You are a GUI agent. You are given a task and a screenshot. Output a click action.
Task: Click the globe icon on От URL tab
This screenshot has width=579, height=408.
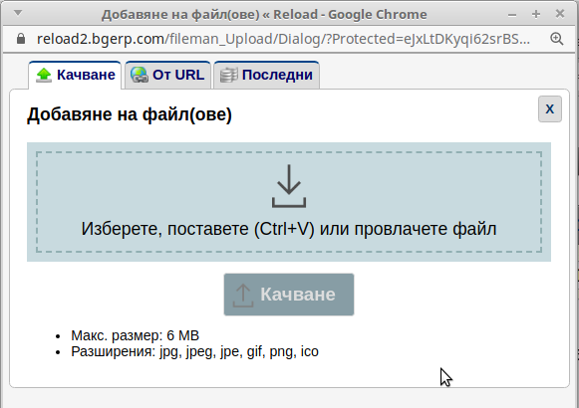click(140, 75)
